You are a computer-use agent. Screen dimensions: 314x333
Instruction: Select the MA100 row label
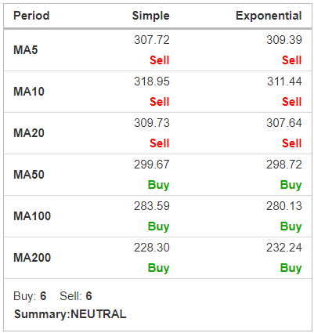(x=32, y=216)
